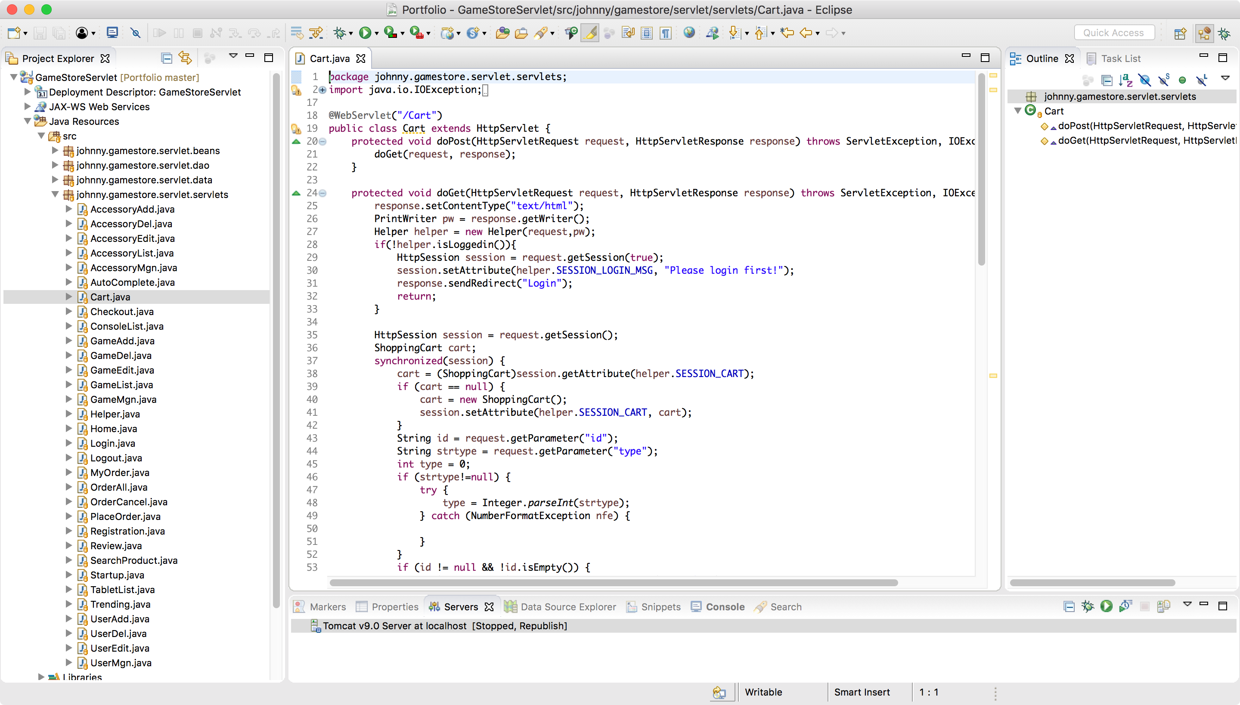Image resolution: width=1240 pixels, height=705 pixels.
Task: Toggle Word Wrap toolbar button
Action: 628,33
